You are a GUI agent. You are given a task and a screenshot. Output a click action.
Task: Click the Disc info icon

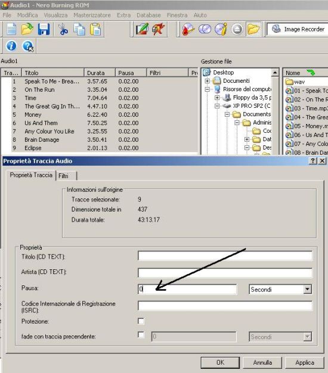221,29
